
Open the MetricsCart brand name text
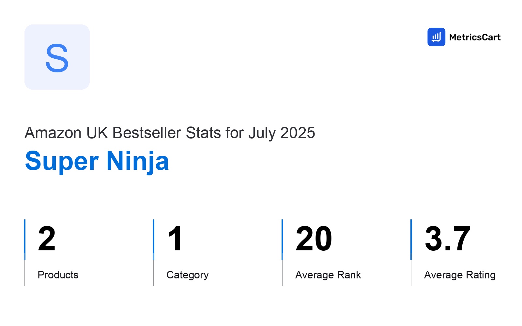coord(475,37)
